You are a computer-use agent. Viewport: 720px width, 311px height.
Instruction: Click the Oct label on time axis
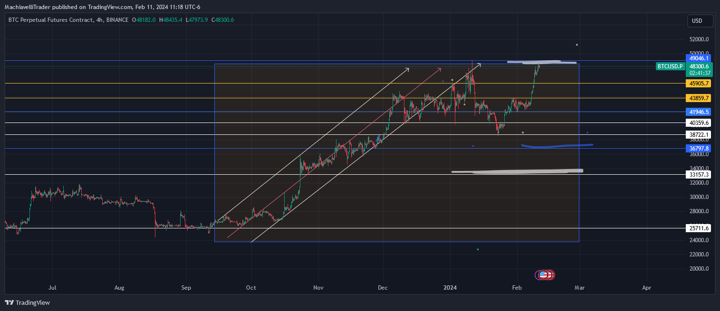[251, 288]
